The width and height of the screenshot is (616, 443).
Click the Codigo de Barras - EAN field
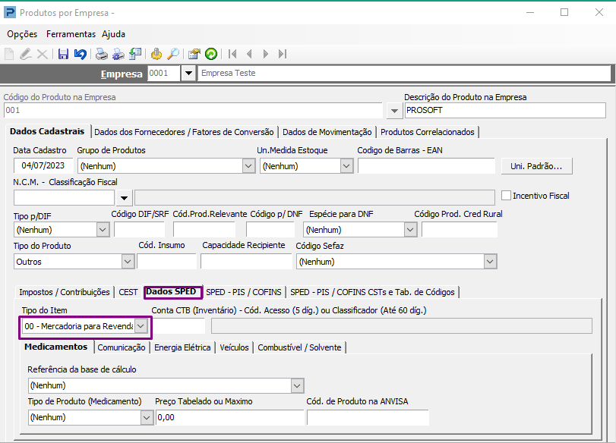click(x=426, y=166)
